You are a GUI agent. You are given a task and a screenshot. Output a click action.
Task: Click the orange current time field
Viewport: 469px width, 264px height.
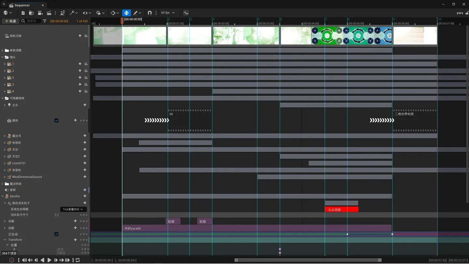click(x=59, y=21)
